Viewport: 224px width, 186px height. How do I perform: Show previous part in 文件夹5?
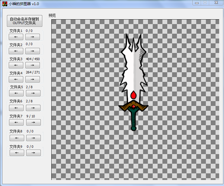point(16,93)
